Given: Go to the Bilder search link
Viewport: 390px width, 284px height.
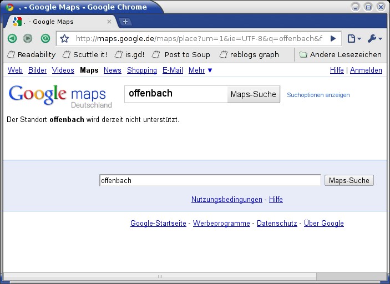Looking at the screenshot, I should [x=37, y=70].
